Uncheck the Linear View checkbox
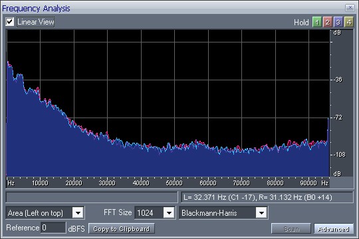Image resolution: width=359 pixels, height=239 pixels. 10,22
